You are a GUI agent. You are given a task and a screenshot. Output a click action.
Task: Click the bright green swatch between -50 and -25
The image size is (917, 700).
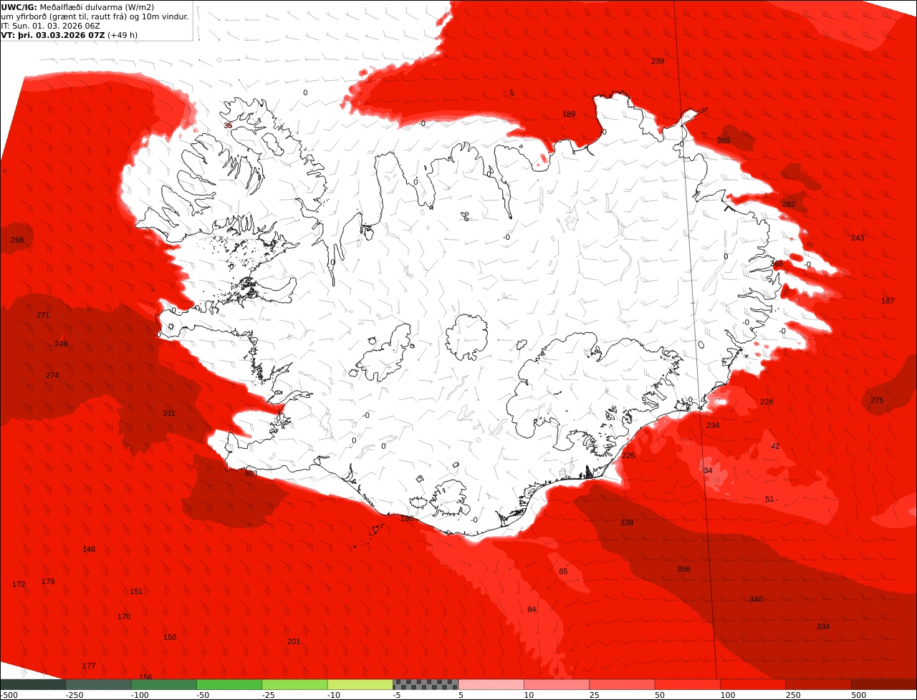click(x=229, y=684)
